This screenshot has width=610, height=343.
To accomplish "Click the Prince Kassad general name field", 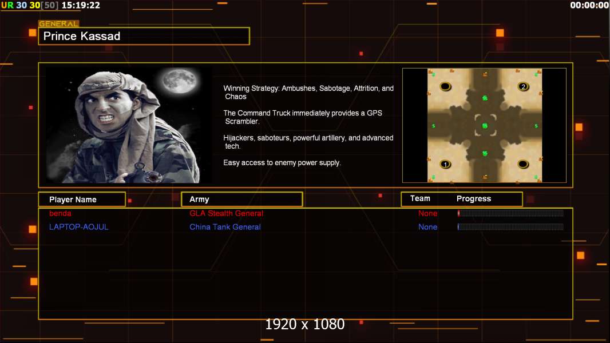I will tap(144, 36).
